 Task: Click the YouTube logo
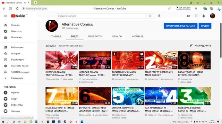click(18, 16)
